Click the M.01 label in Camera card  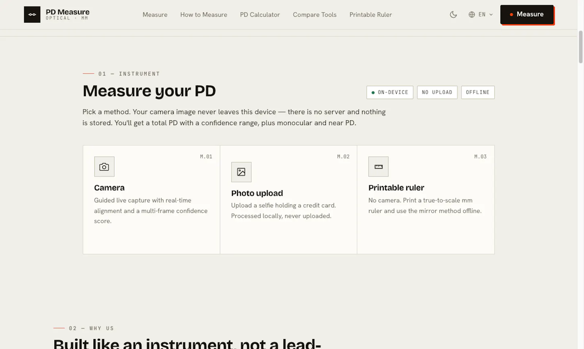[x=206, y=156]
